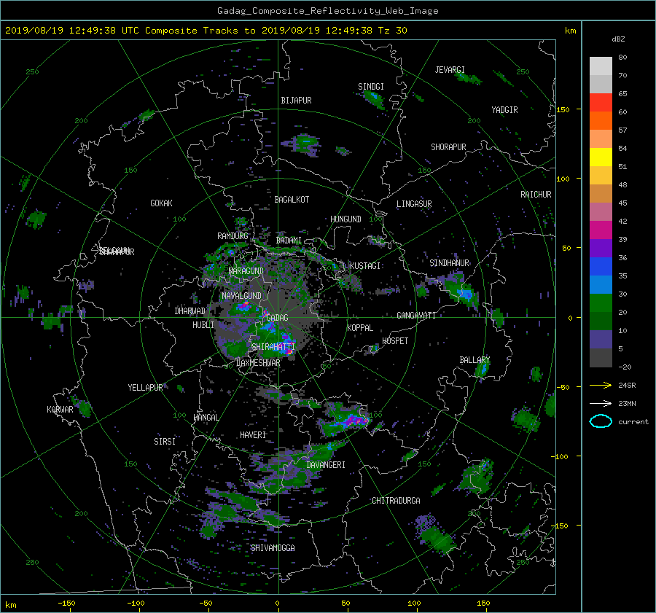
Task: Click the cyan 'current' ellipse legend icon
Action: pos(601,421)
